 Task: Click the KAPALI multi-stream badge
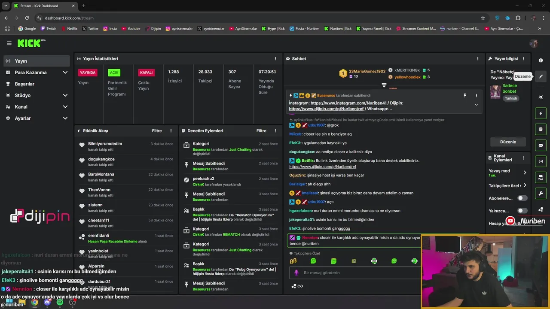point(146,73)
